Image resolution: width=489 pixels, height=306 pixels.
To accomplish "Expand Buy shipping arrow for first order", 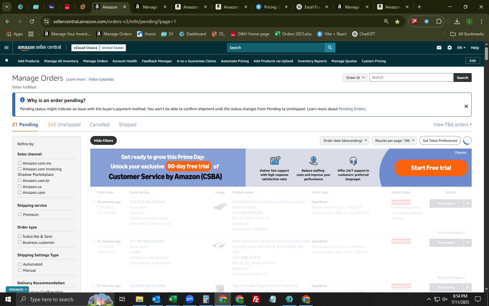I will [x=468, y=203].
